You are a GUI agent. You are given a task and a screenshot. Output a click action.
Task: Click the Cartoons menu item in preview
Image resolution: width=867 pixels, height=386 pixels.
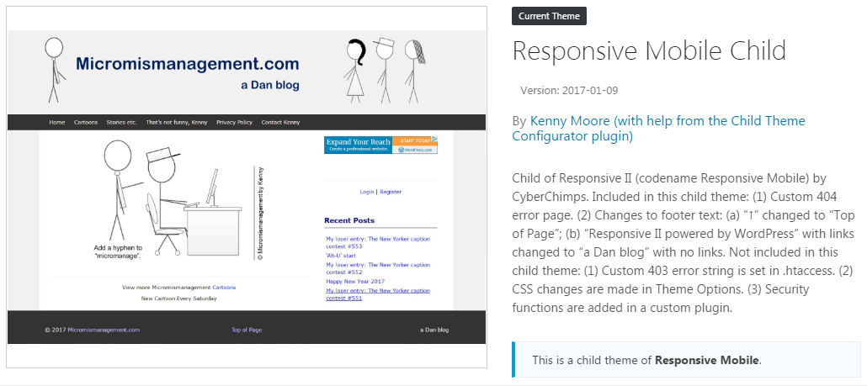(x=86, y=123)
